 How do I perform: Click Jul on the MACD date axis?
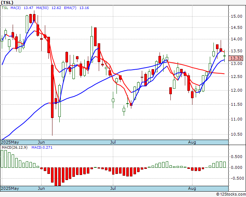pyautogui.click(x=113, y=188)
